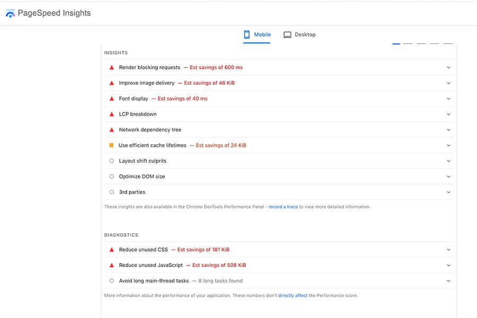
Task: Expand the 3rd parties insight
Action: pos(448,192)
